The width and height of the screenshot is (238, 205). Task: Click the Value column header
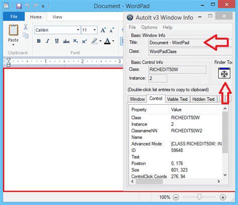click(176, 110)
